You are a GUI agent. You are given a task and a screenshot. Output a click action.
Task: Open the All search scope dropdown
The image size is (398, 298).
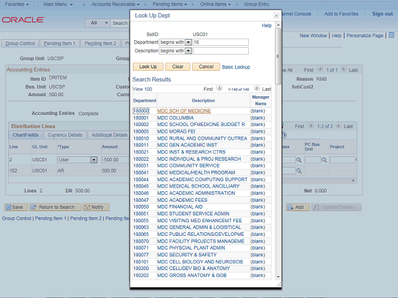pos(98,23)
